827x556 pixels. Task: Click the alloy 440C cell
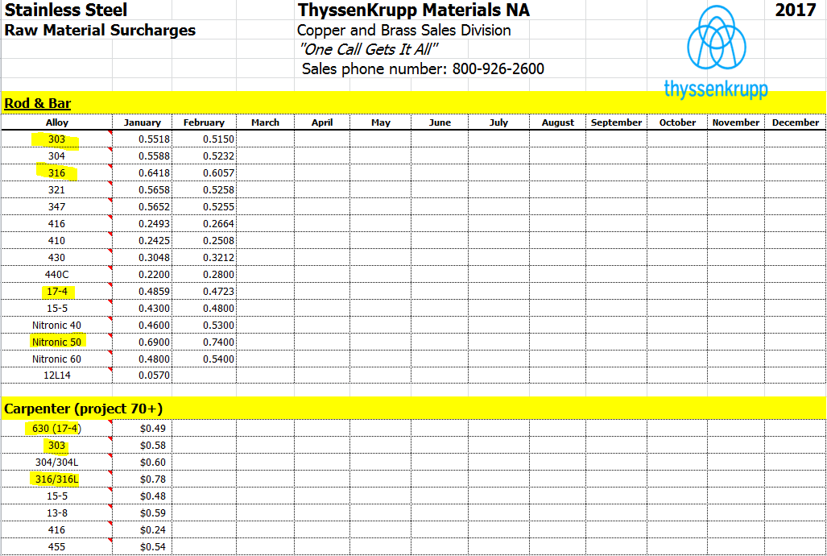pos(56,275)
